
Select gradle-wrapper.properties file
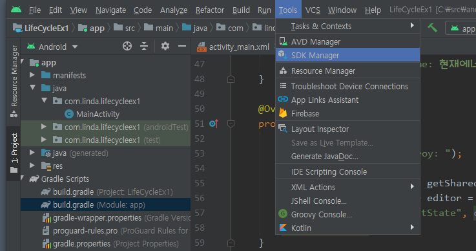116,218
